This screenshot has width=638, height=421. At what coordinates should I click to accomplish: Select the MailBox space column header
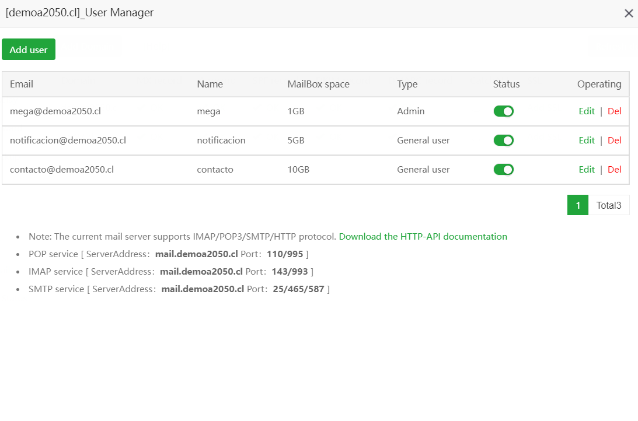click(x=318, y=84)
